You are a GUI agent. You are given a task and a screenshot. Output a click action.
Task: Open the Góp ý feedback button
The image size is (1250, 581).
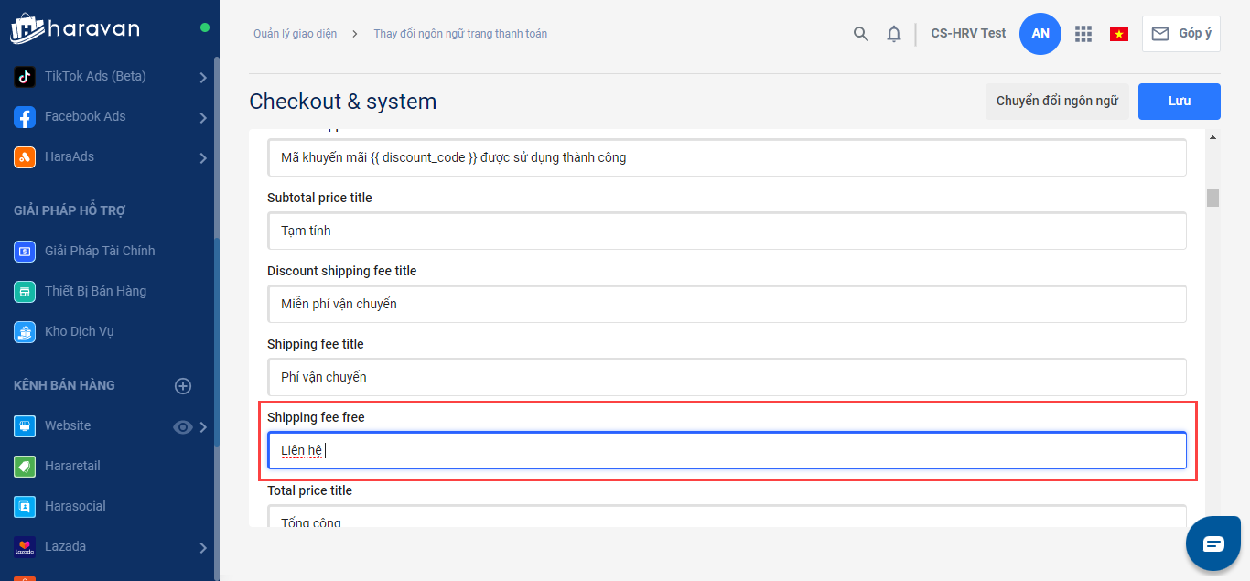pyautogui.click(x=1180, y=34)
